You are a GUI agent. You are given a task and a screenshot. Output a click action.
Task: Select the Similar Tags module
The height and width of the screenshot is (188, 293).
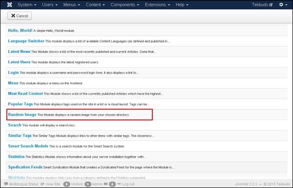[x=20, y=136]
